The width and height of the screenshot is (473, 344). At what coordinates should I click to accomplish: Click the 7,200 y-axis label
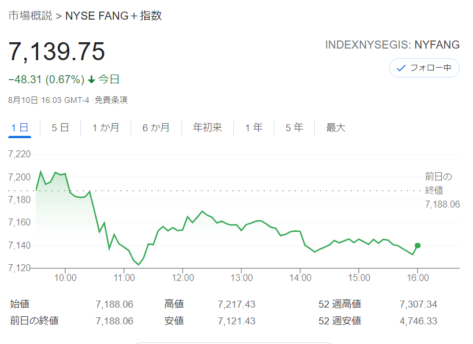click(x=19, y=177)
